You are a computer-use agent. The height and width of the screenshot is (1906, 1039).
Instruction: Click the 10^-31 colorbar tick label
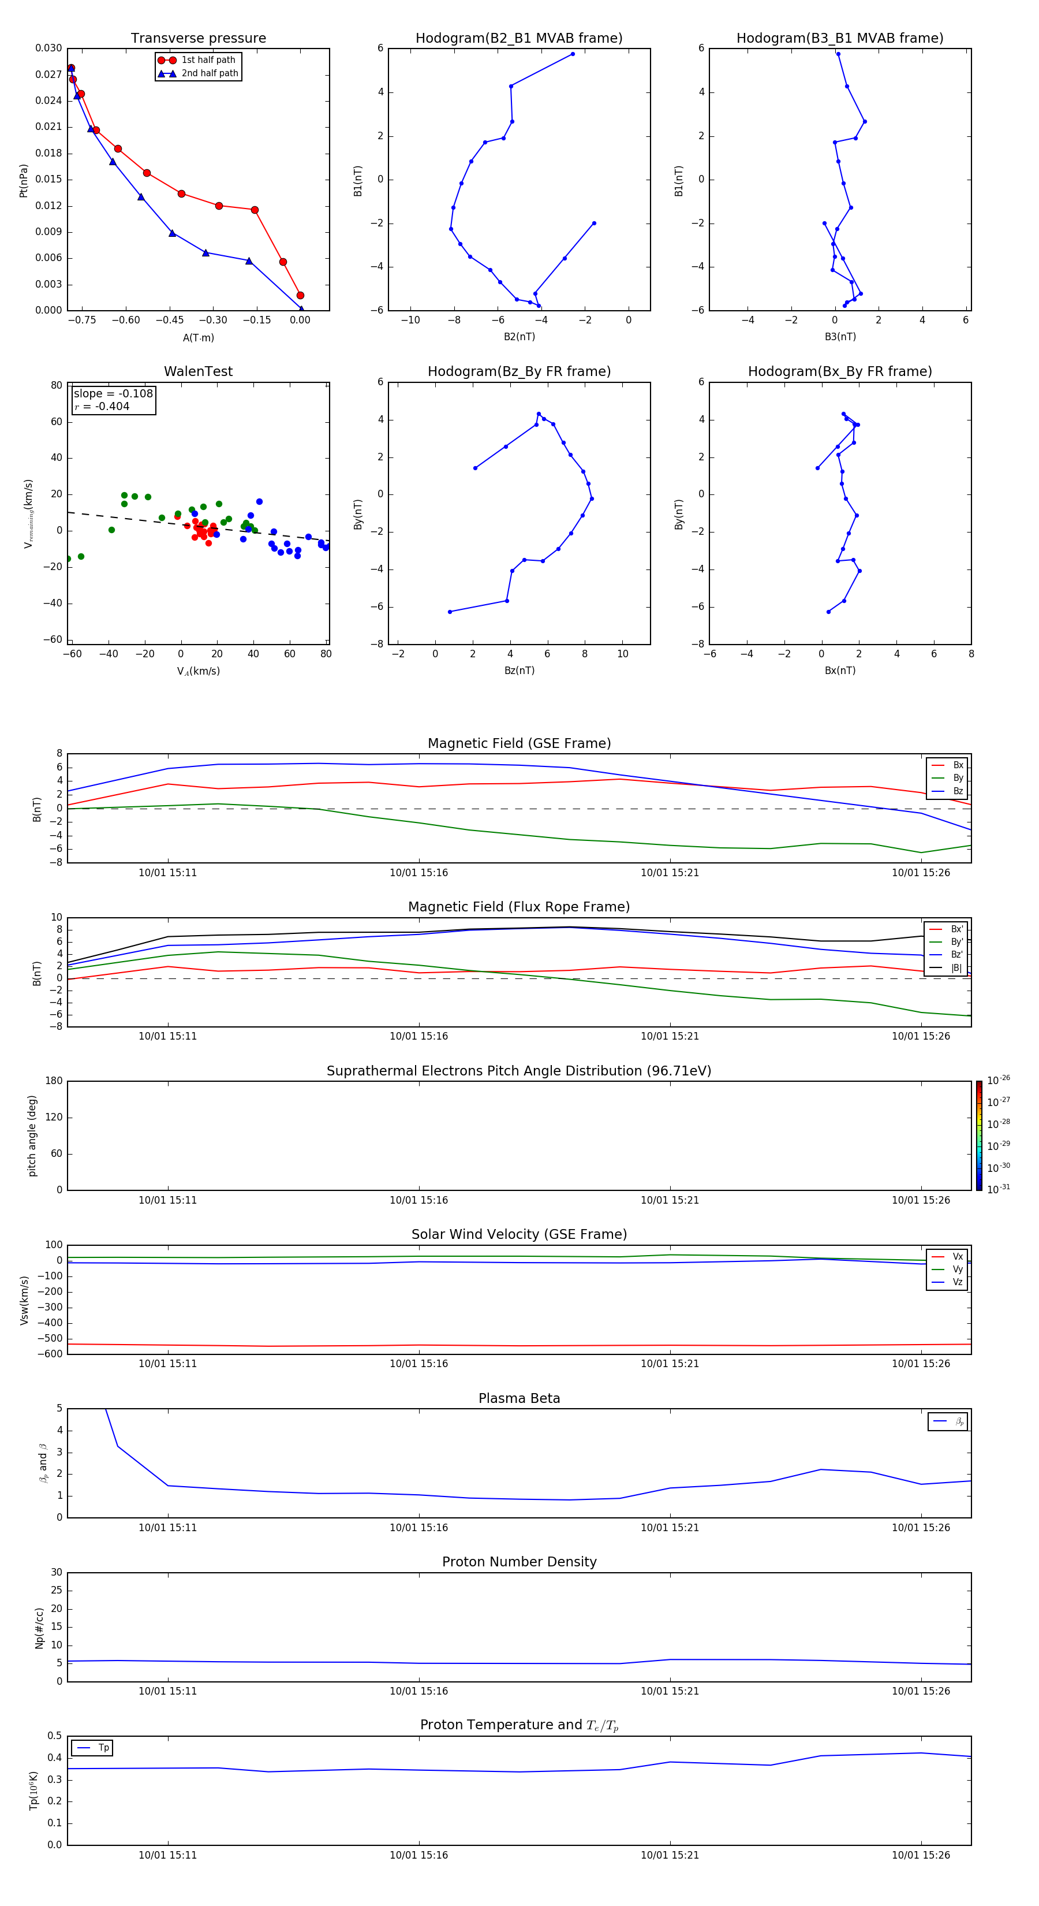click(999, 1189)
